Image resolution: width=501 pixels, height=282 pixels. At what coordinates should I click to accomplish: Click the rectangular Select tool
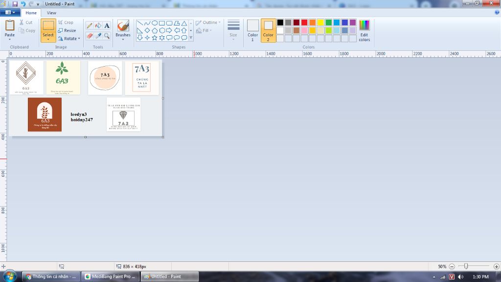(48, 25)
